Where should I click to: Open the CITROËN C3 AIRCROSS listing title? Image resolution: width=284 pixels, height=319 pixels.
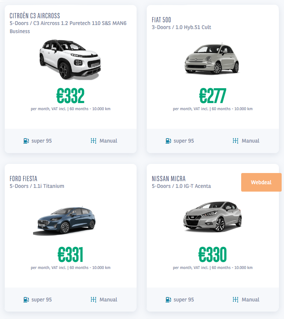click(x=34, y=16)
